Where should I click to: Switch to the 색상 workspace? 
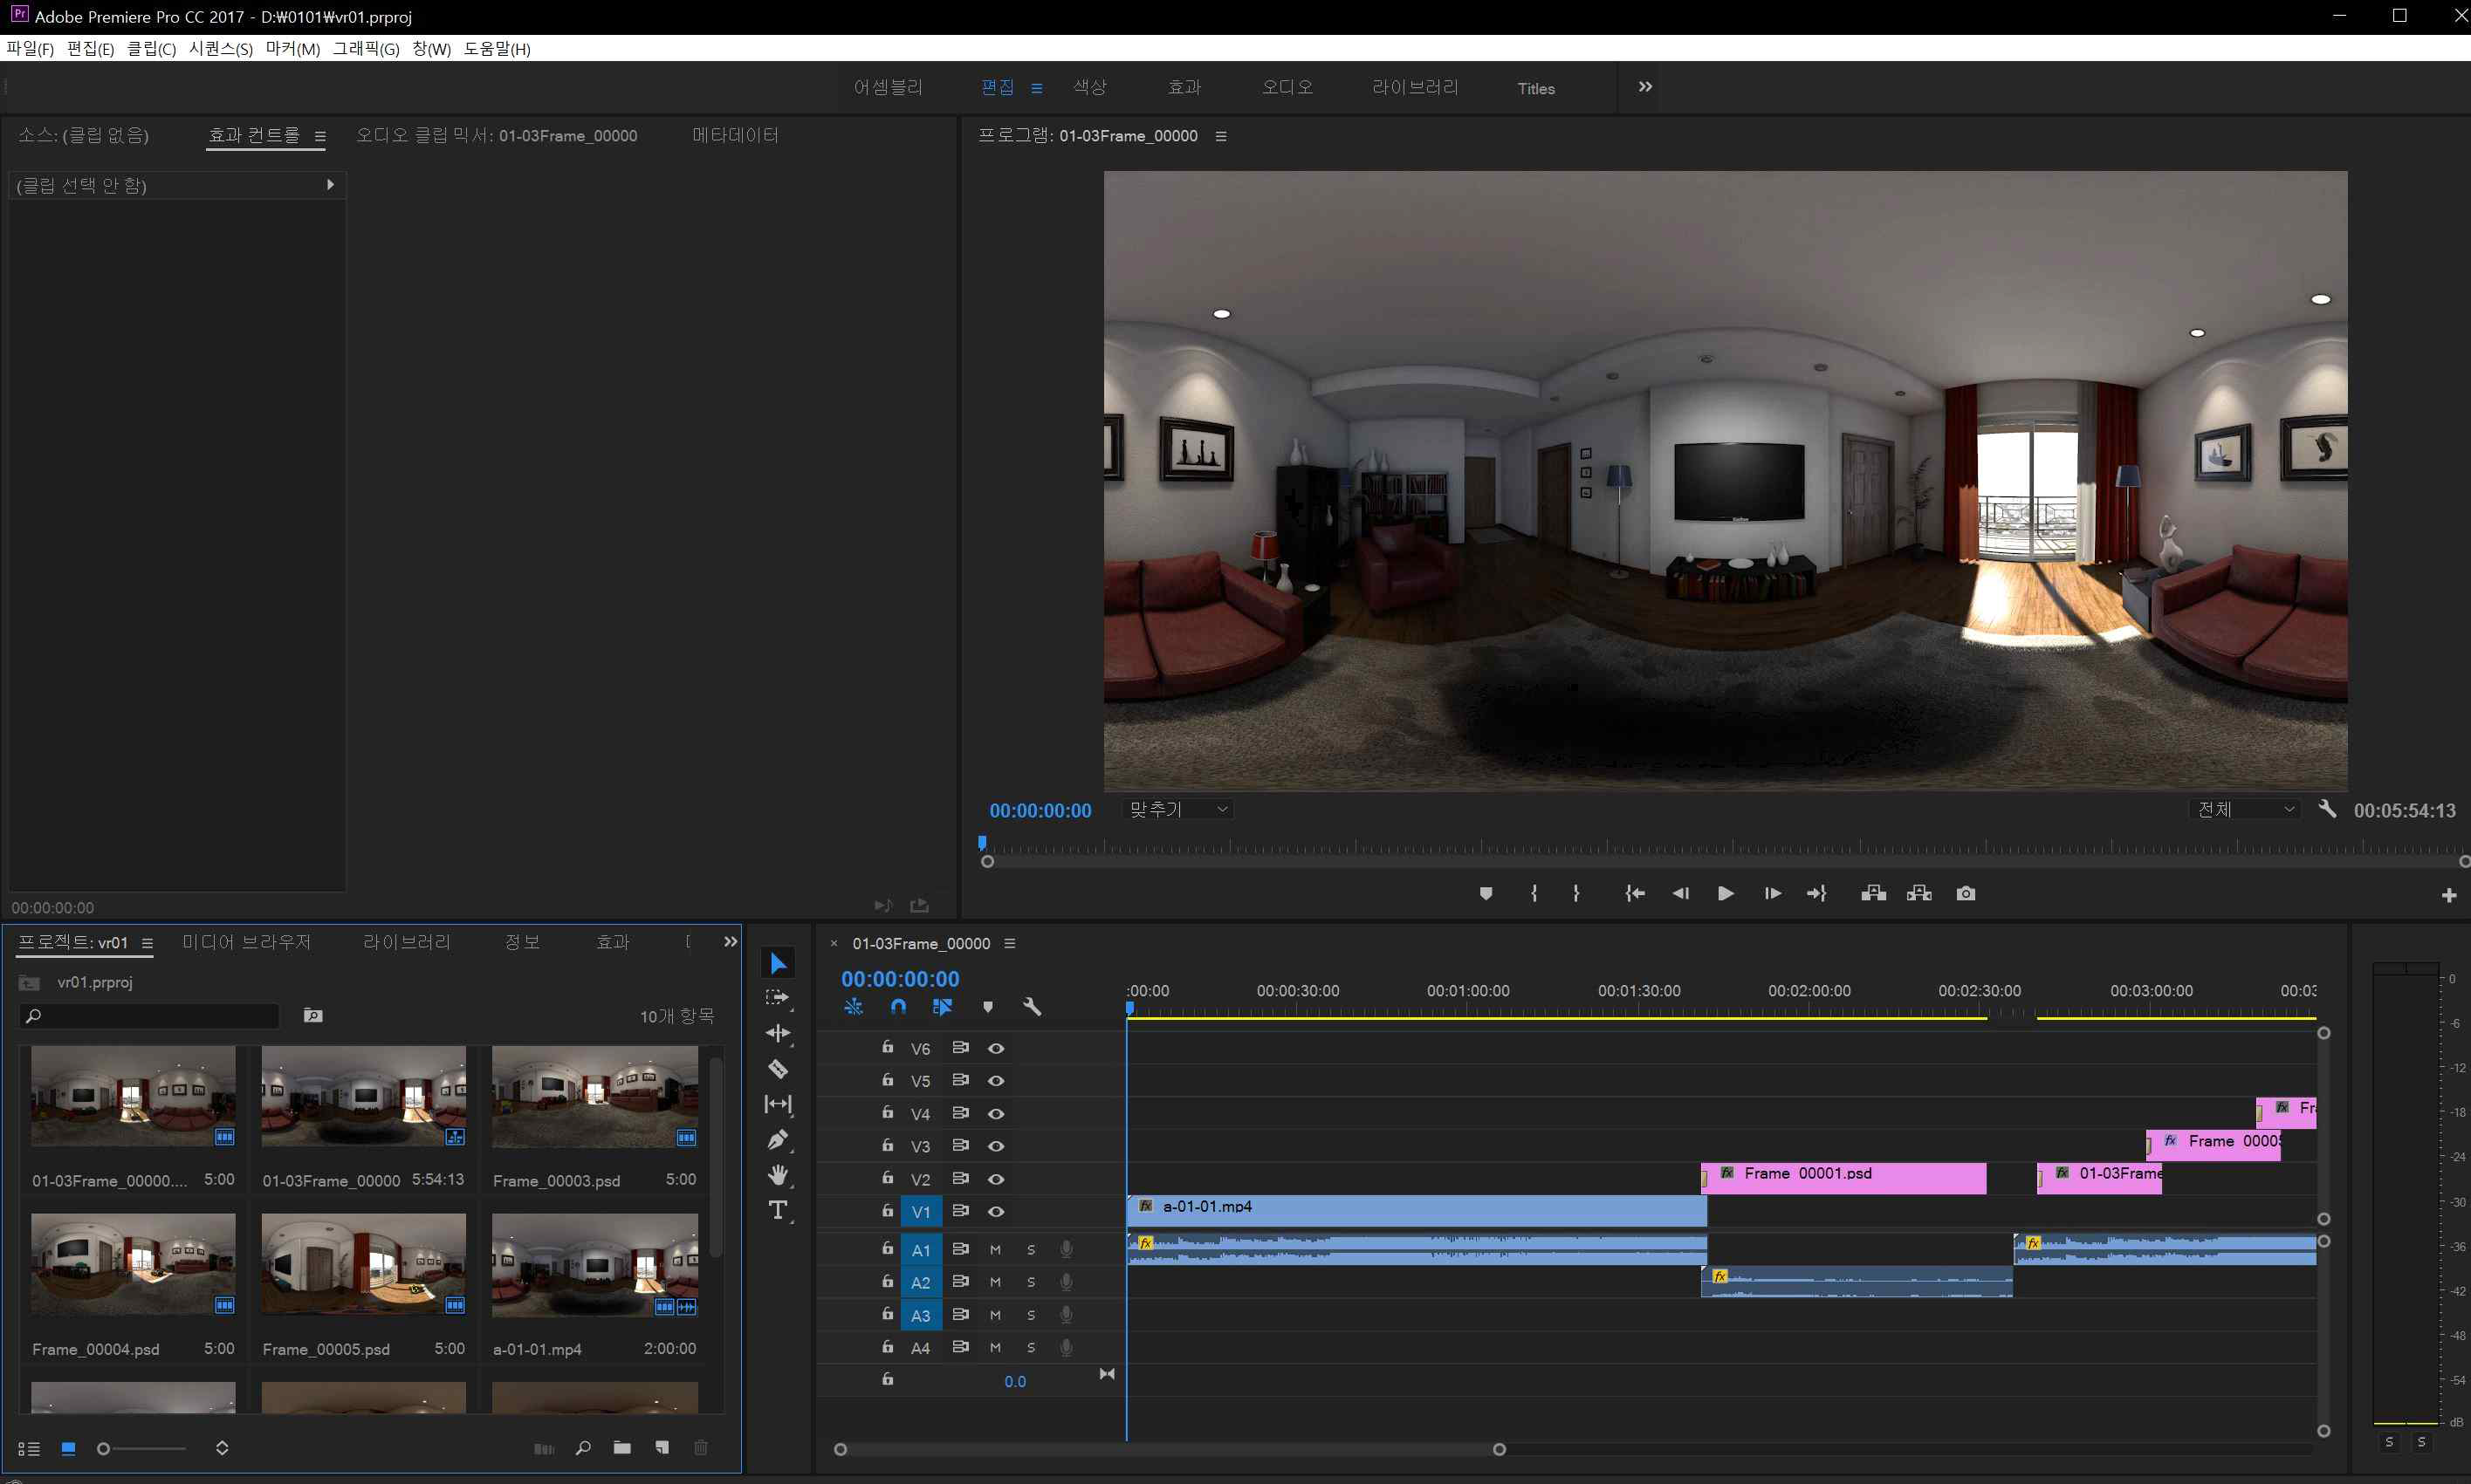(1089, 87)
